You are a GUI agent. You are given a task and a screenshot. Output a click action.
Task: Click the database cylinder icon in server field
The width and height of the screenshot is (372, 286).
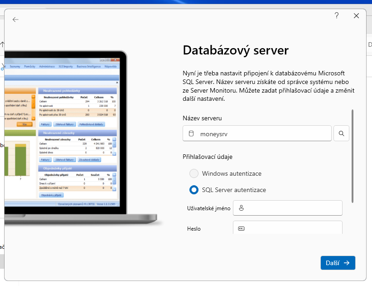191,133
